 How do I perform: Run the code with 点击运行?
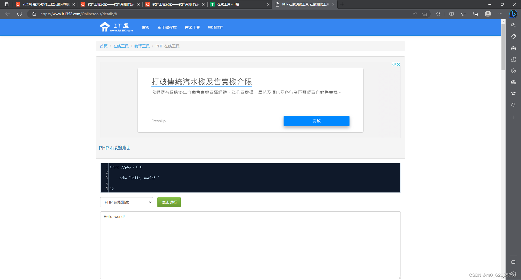pos(169,202)
